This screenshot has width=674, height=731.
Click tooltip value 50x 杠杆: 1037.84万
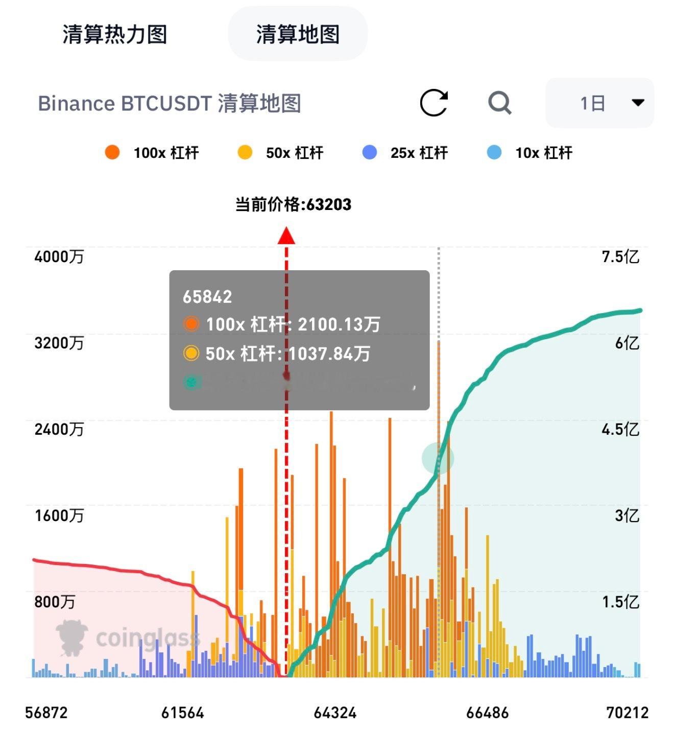click(x=288, y=353)
